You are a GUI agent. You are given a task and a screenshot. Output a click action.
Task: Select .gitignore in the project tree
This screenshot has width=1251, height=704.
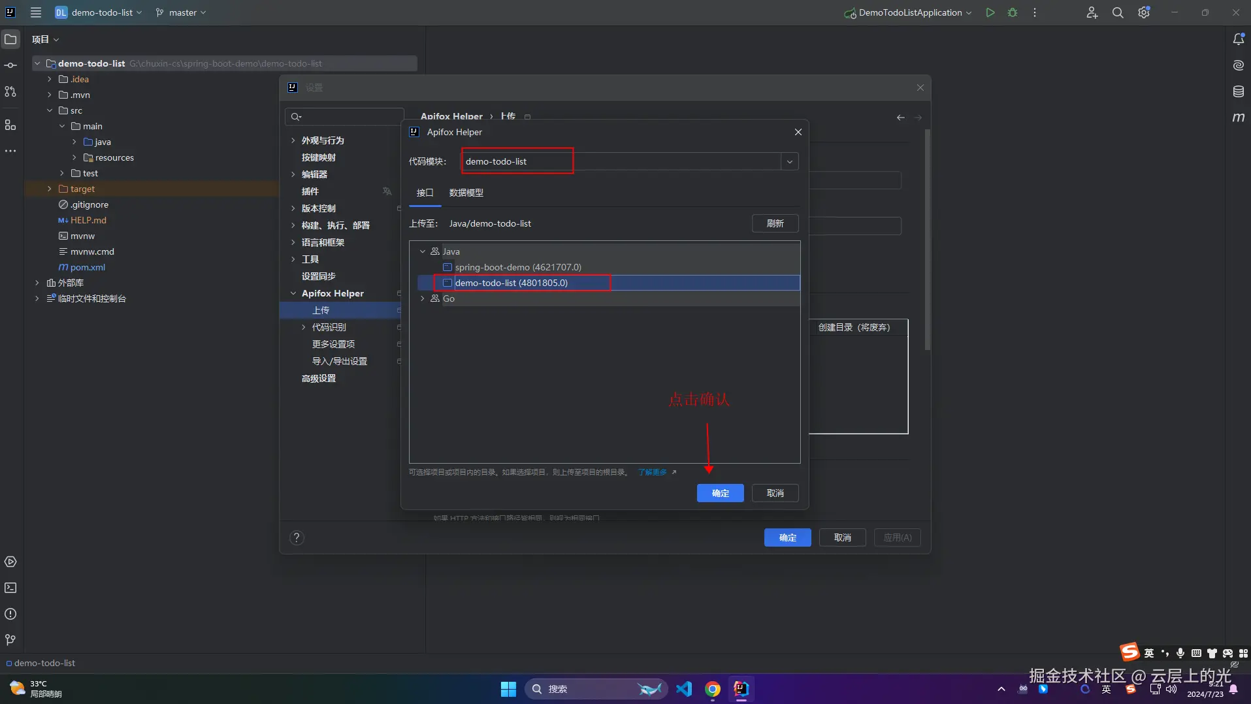pyautogui.click(x=89, y=204)
